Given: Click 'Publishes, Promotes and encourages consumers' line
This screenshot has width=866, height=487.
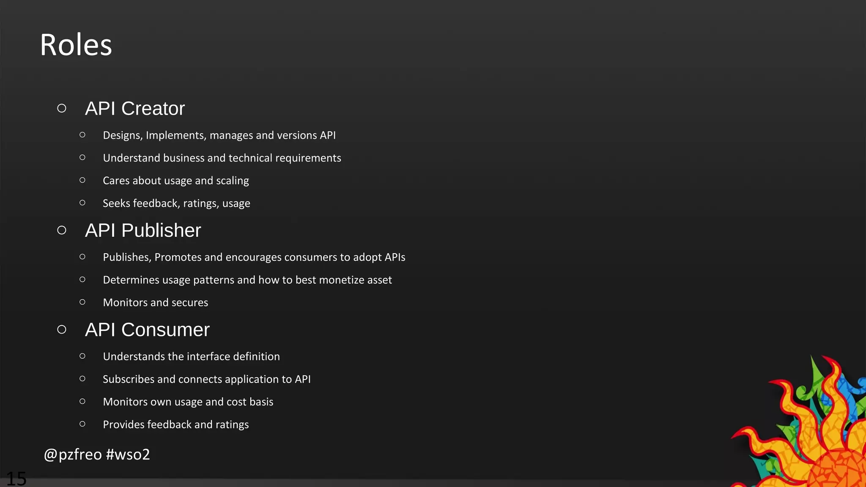Looking at the screenshot, I should coord(254,257).
